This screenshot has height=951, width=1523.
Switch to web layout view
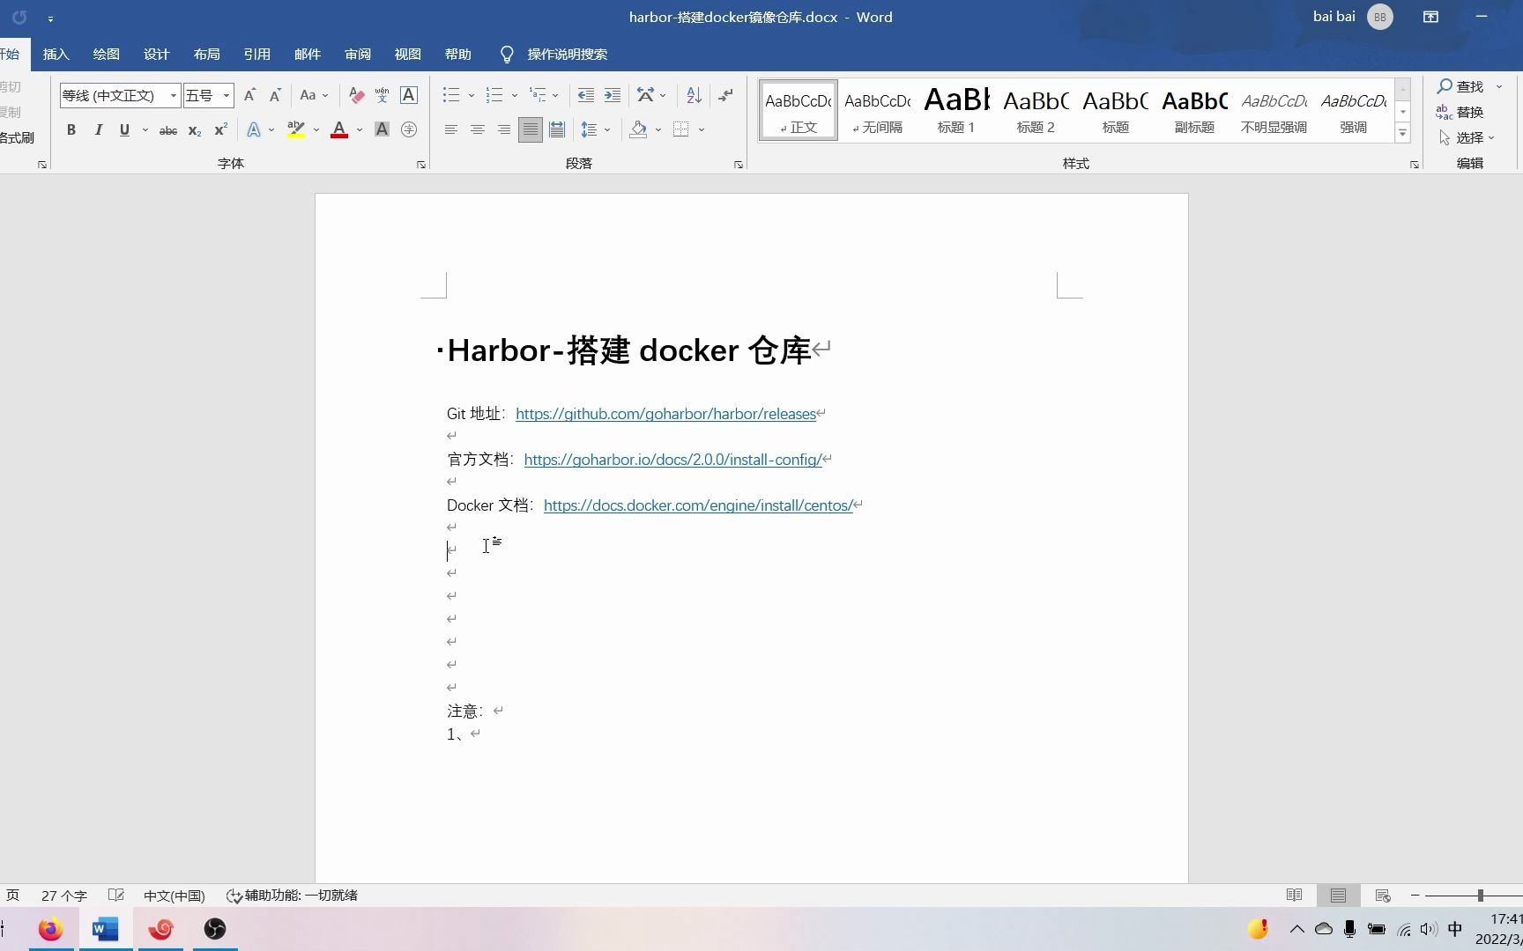click(1383, 896)
